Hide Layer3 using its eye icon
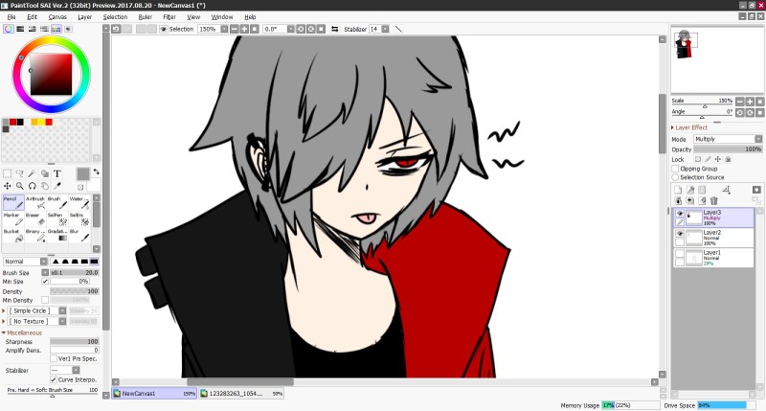Viewport: 766px width, 411px height. 680,214
